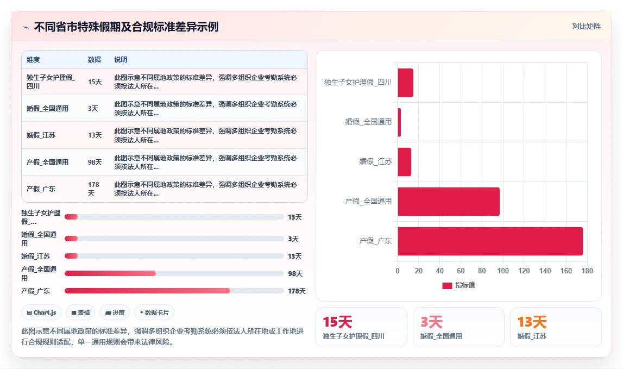Click the 98天 progress bar for 产假_全国通用

click(174, 273)
